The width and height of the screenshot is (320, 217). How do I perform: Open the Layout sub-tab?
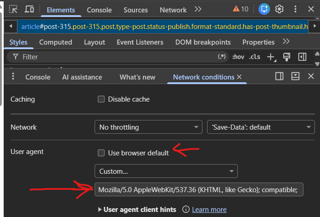[95, 42]
